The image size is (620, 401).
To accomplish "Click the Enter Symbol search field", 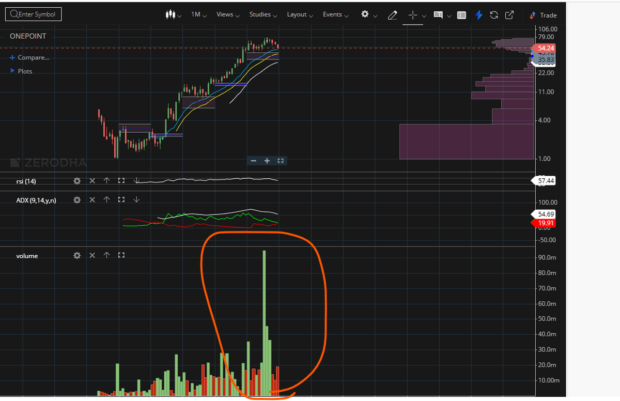I will point(34,14).
